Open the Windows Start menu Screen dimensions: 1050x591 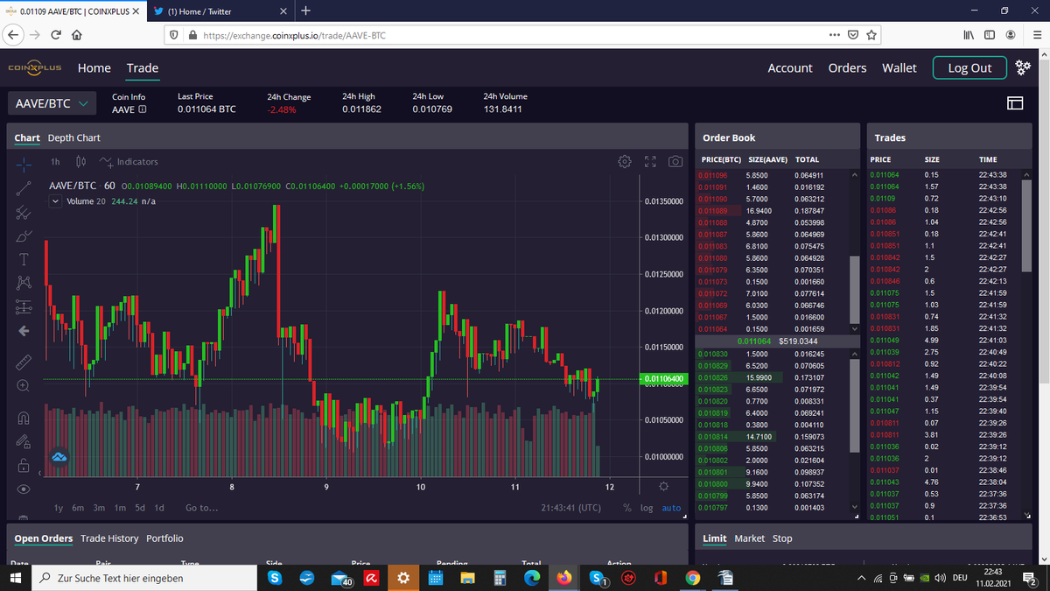click(16, 578)
